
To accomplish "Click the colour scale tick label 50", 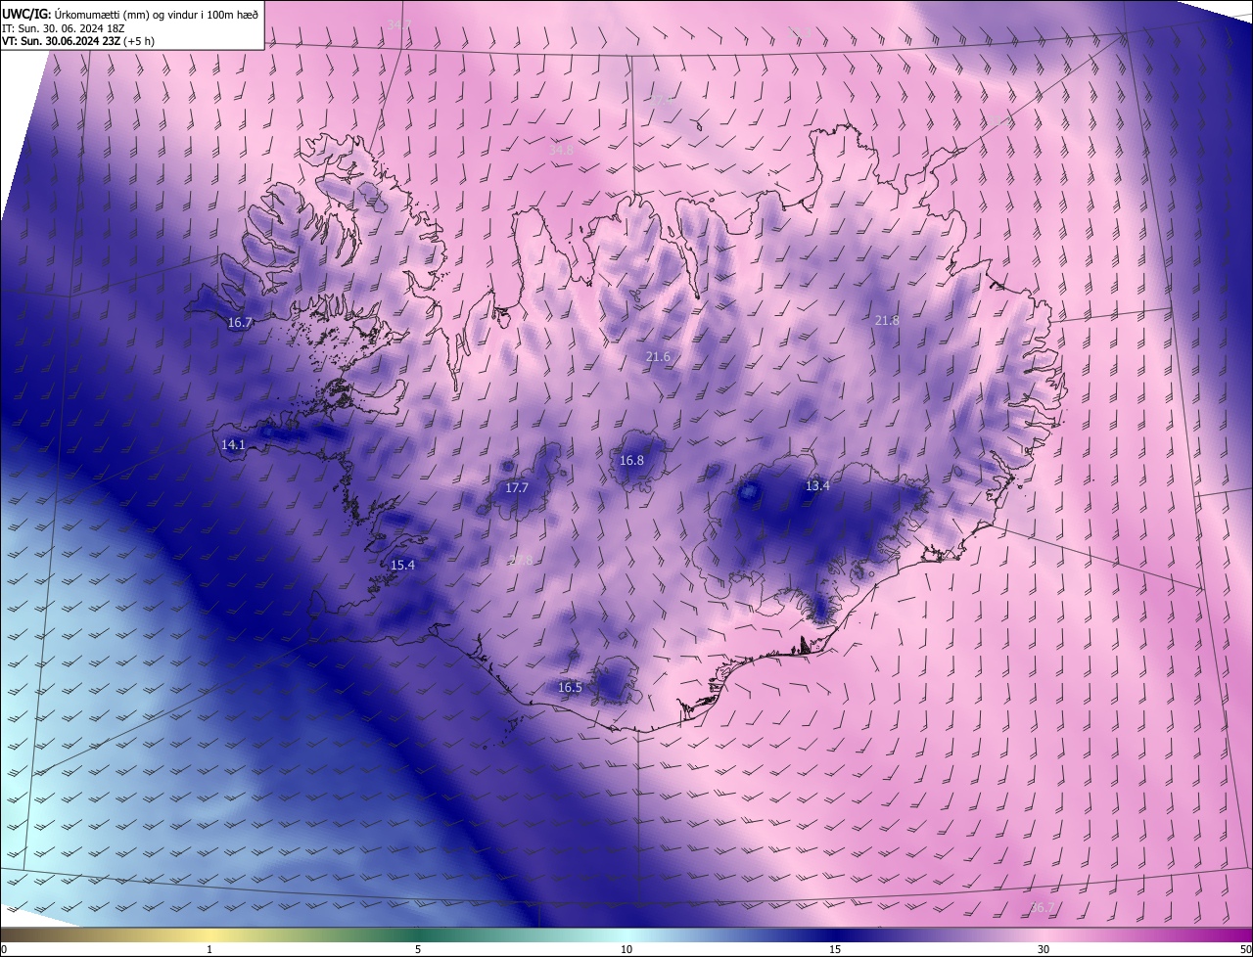I will click(1245, 949).
